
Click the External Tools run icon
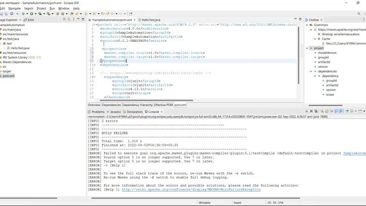point(49,14)
